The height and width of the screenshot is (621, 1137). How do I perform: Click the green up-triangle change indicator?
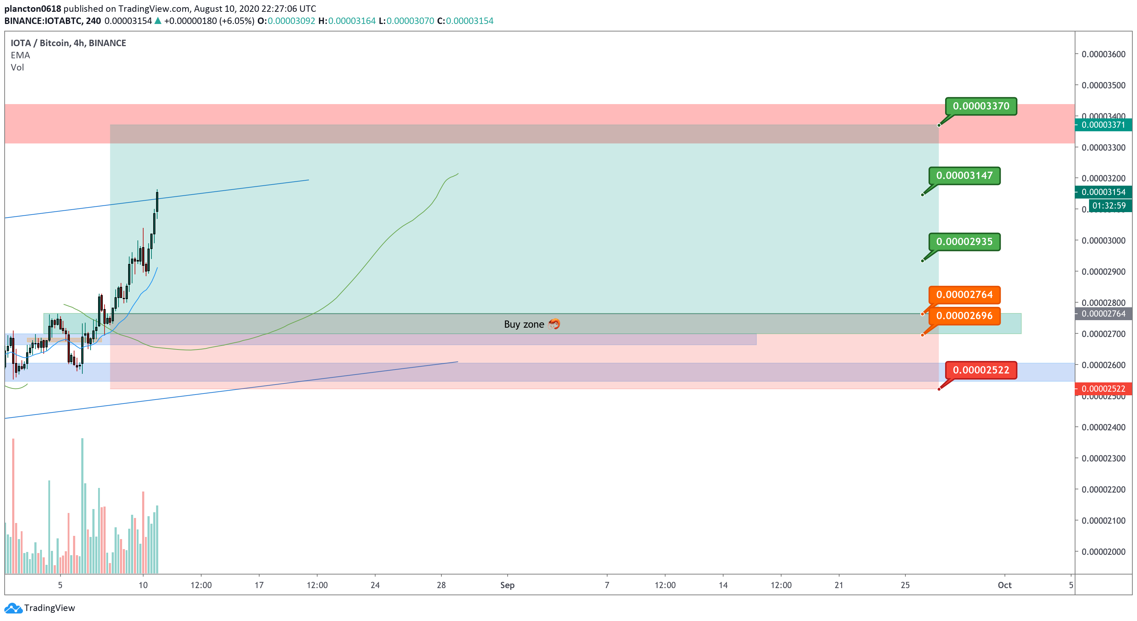coord(158,21)
